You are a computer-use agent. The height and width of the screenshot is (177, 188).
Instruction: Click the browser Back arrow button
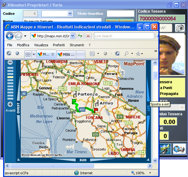tap(10, 36)
